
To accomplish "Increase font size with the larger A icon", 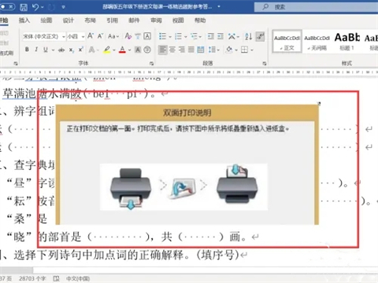I will pos(91,36).
